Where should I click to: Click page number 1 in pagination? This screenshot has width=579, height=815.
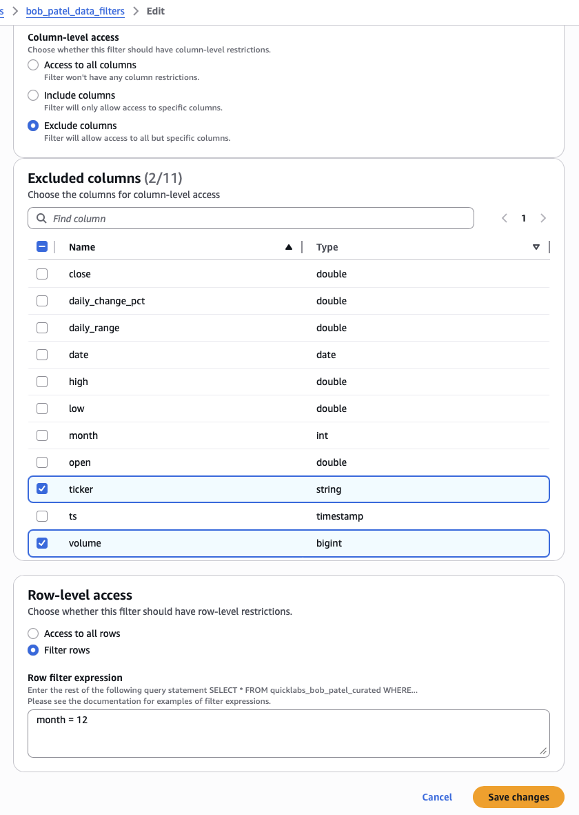pos(523,218)
